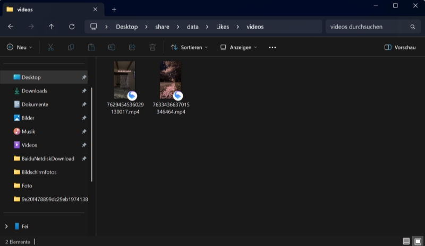425x246 pixels.
Task: Open the Sortieren dropdown
Action: (x=190, y=47)
